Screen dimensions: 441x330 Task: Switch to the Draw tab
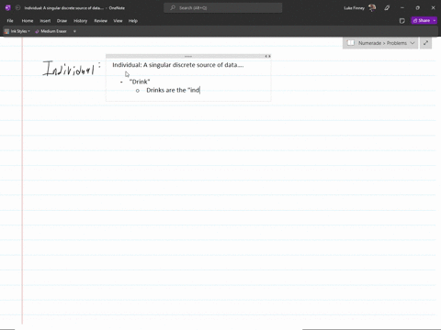[62, 21]
